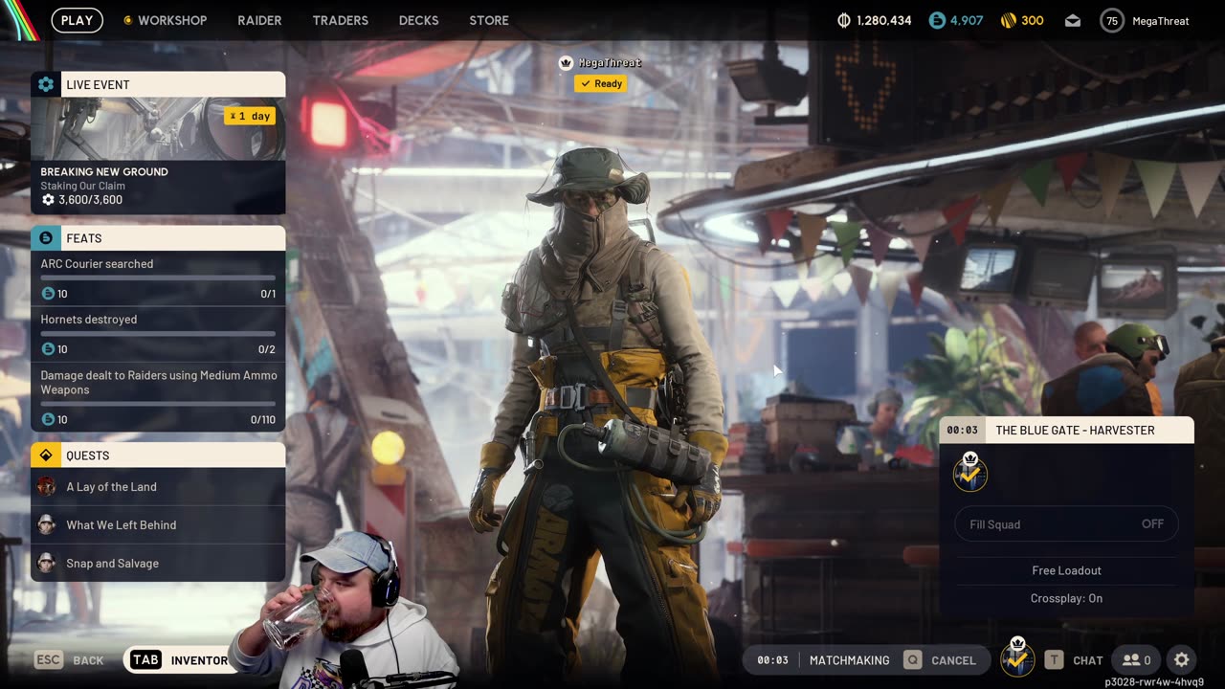Open the STORE tab
Image resolution: width=1225 pixels, height=689 pixels.
(x=489, y=20)
